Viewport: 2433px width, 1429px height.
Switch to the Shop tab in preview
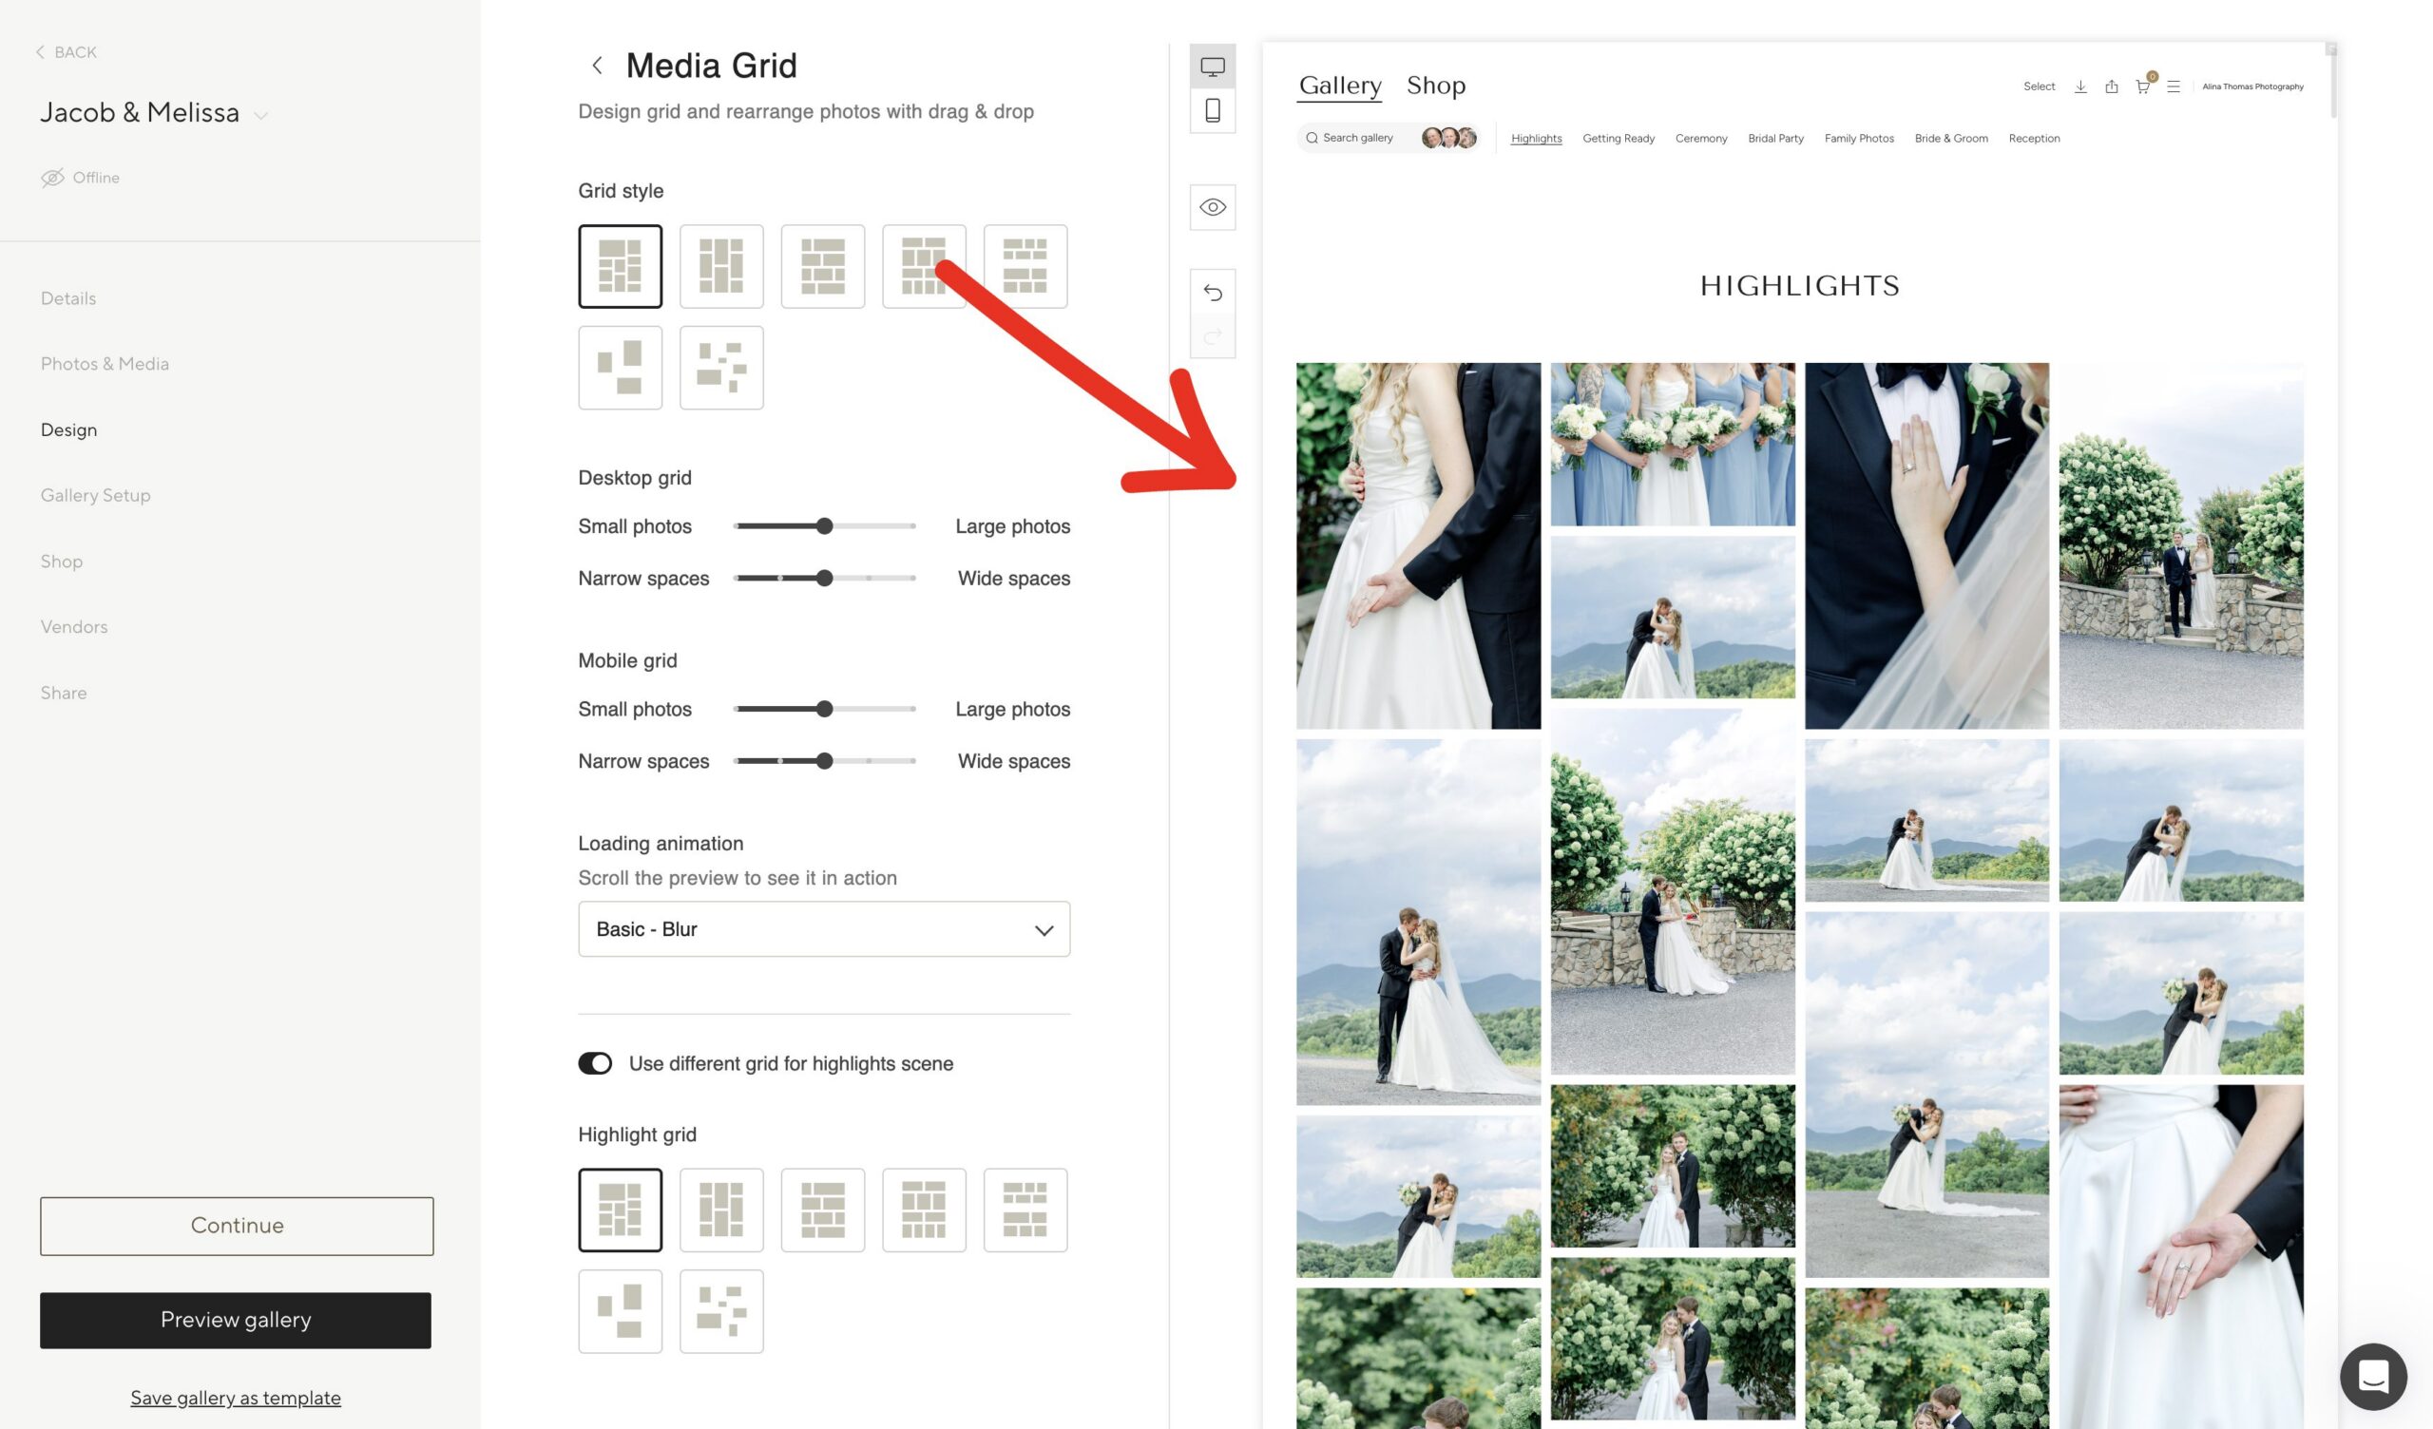pos(1436,85)
